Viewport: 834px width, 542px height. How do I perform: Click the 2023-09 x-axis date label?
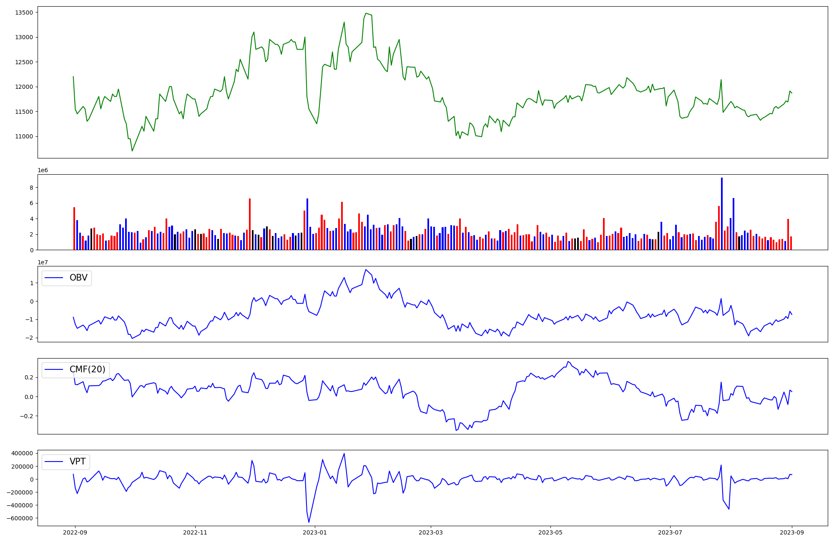click(x=792, y=532)
